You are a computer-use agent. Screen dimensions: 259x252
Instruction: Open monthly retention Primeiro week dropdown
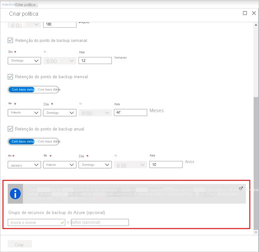coord(24,113)
